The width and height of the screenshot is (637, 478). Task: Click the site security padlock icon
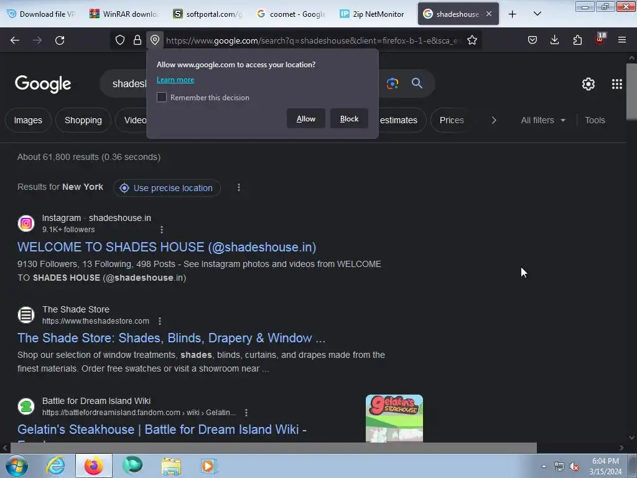(137, 40)
